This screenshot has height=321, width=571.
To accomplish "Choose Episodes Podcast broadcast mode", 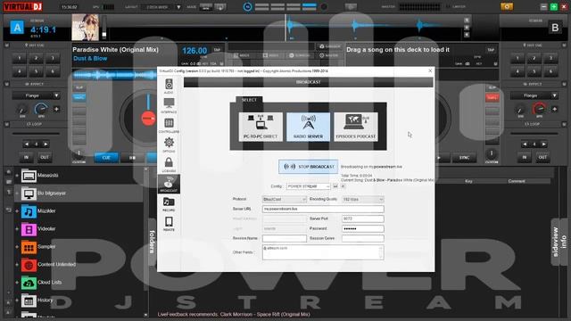I will click(x=356, y=127).
